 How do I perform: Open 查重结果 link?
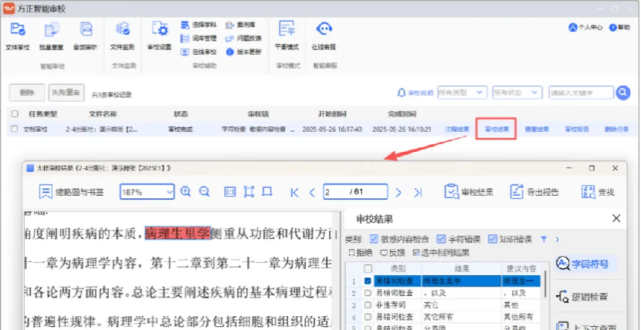pyautogui.click(x=537, y=130)
